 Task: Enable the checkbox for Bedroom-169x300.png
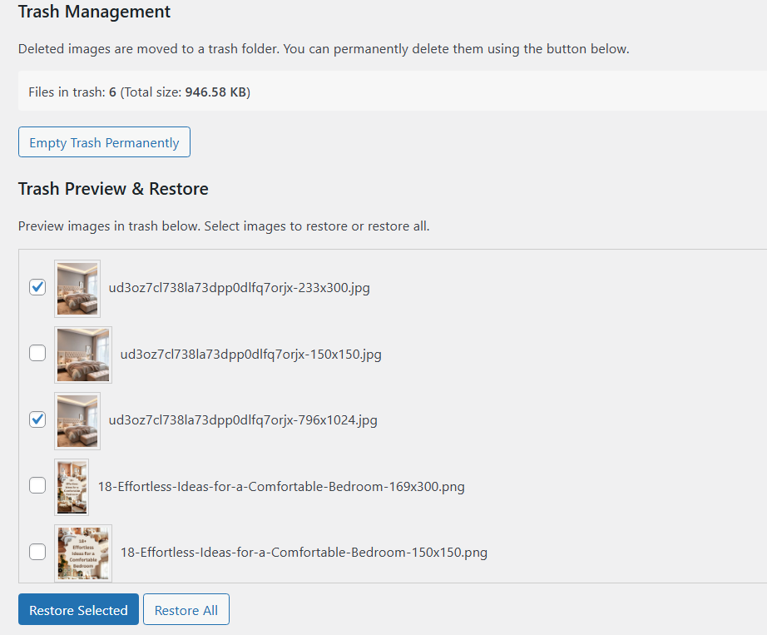(37, 485)
